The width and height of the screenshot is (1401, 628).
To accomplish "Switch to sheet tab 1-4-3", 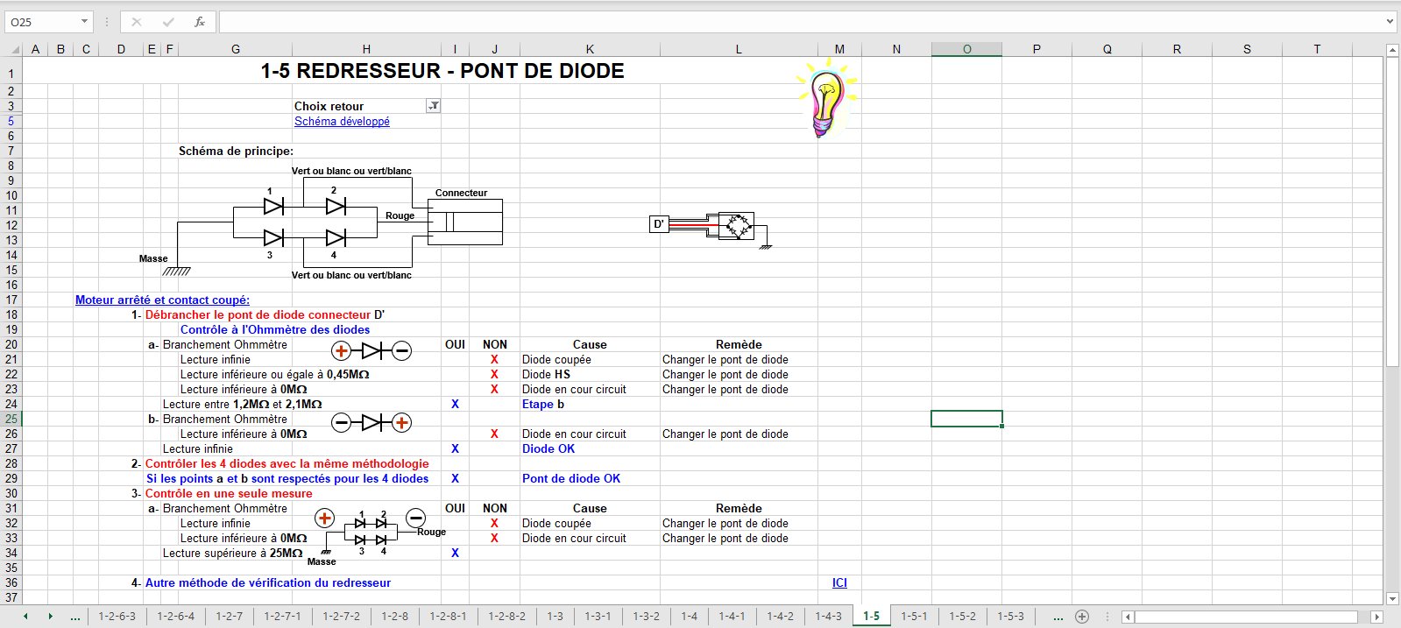I will [829, 617].
